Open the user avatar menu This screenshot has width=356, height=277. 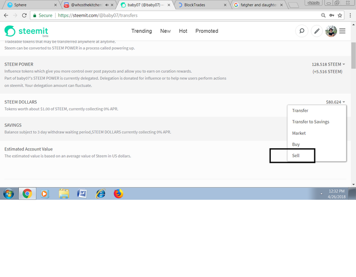(331, 31)
